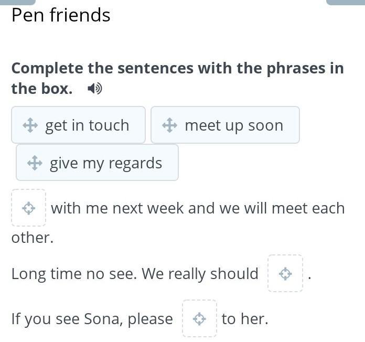
Task: Click the gray tab at top-left corner
Action: (x=17, y=2)
